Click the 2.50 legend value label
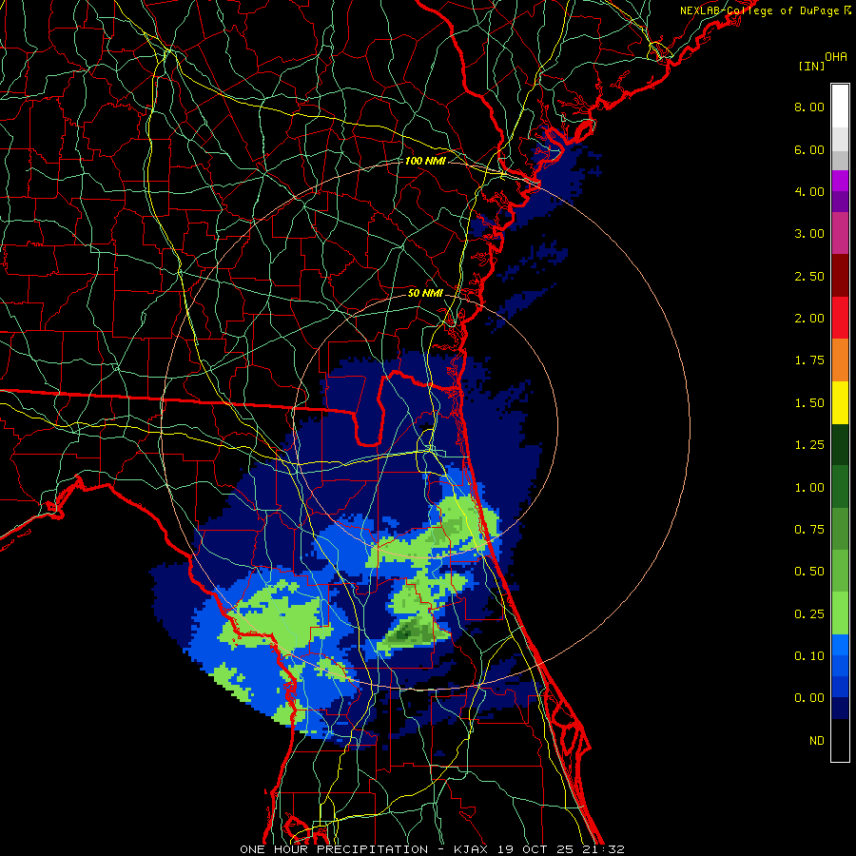Viewport: 856px width, 856px height. click(809, 276)
